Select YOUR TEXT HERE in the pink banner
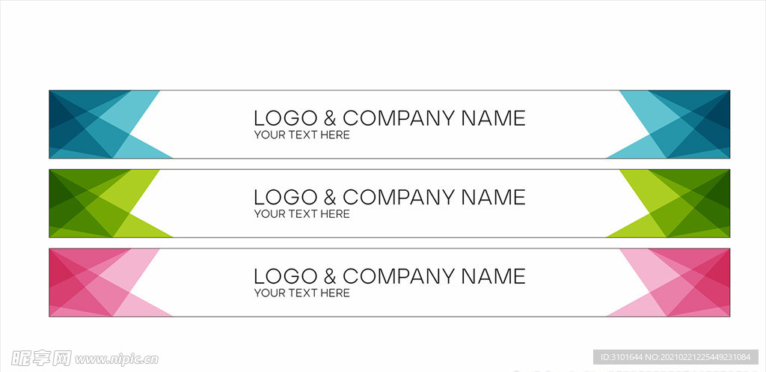The image size is (766, 372). [x=302, y=293]
